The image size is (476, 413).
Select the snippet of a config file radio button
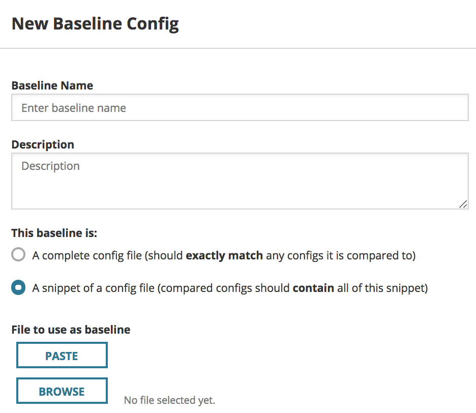click(x=18, y=288)
